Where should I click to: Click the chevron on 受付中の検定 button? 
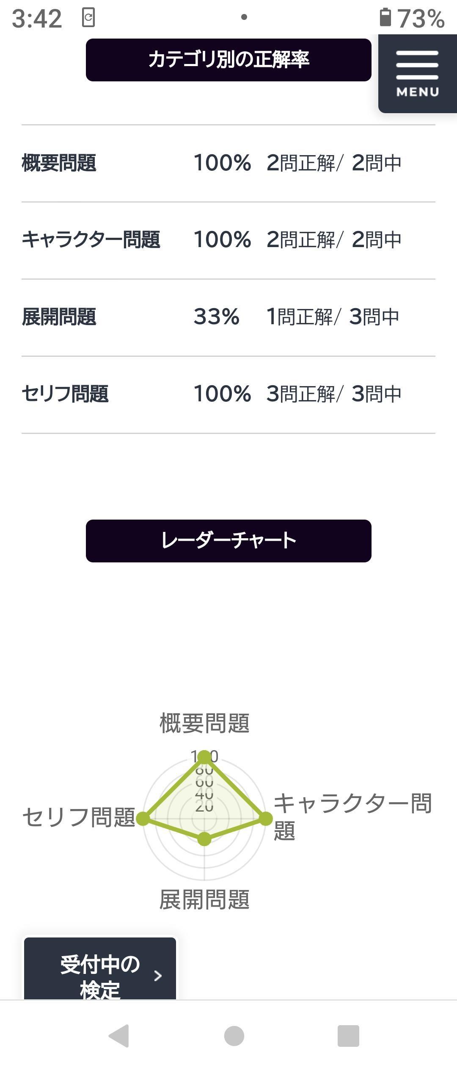pyautogui.click(x=158, y=976)
